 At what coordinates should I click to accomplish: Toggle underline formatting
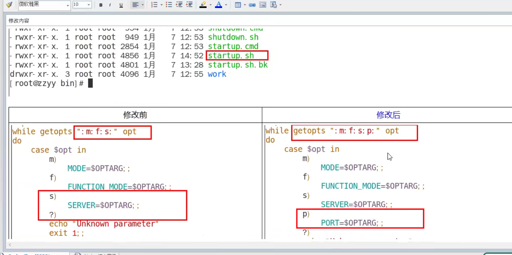[121, 5]
